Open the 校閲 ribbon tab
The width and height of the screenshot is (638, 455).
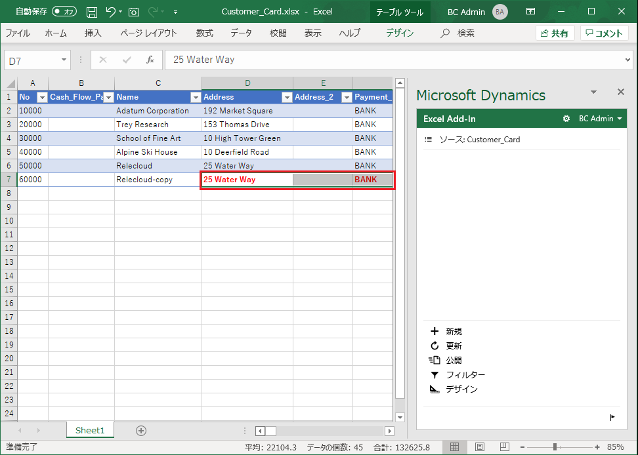[x=278, y=33]
